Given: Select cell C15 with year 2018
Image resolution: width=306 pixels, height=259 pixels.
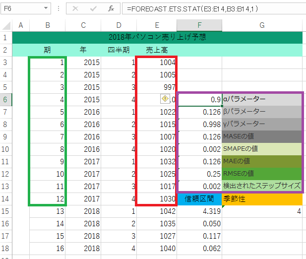Looking at the screenshot, I should [83, 211].
